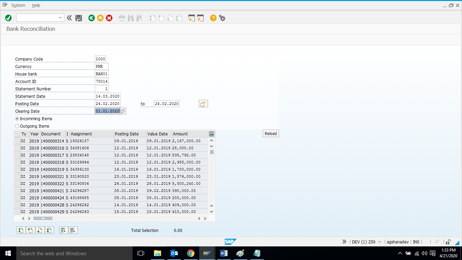
Task: Open the table settings icon above the scrollbar
Action: pos(211,134)
